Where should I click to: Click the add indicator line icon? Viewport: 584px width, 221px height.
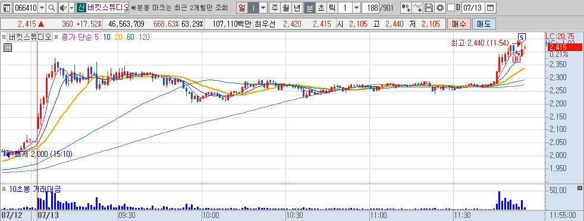pyautogui.click(x=417, y=8)
